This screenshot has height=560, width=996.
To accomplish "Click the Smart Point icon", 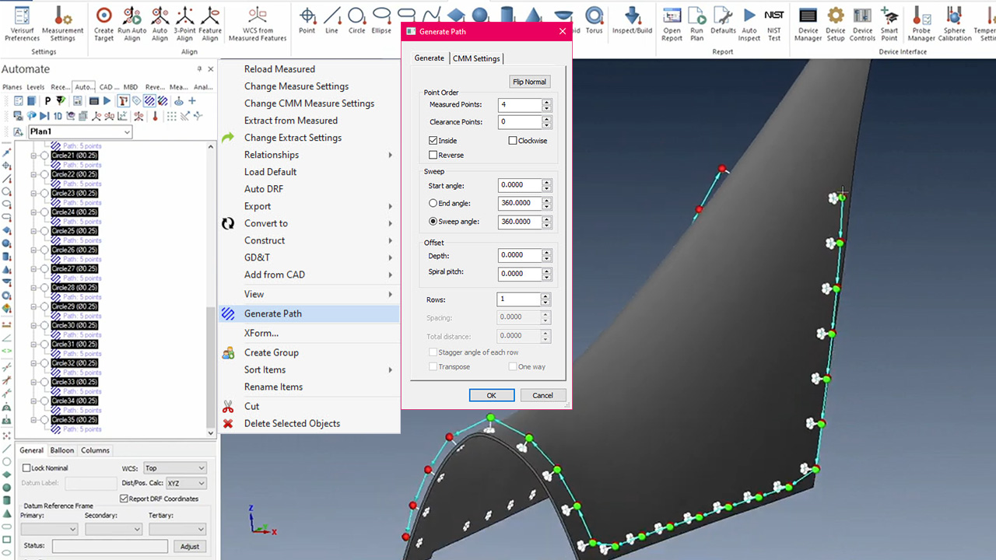I will tap(889, 24).
